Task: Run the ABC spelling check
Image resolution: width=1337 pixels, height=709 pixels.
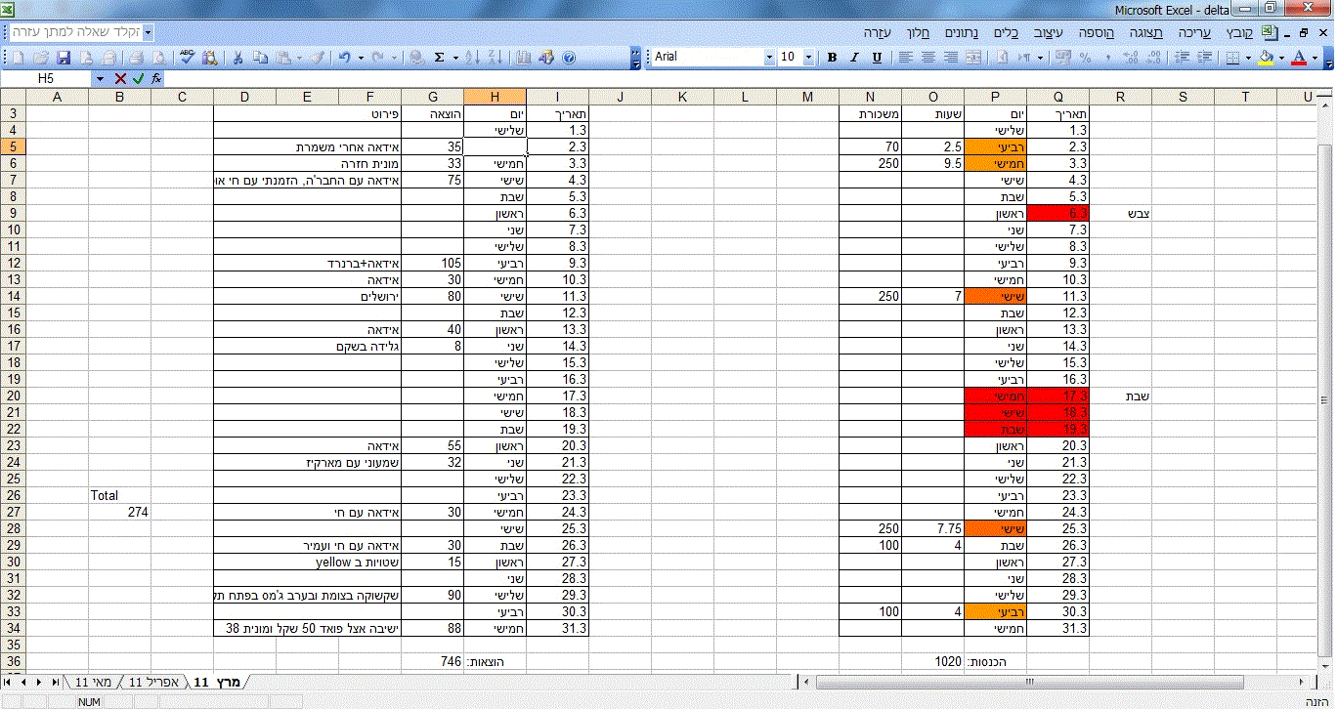Action: click(x=187, y=58)
